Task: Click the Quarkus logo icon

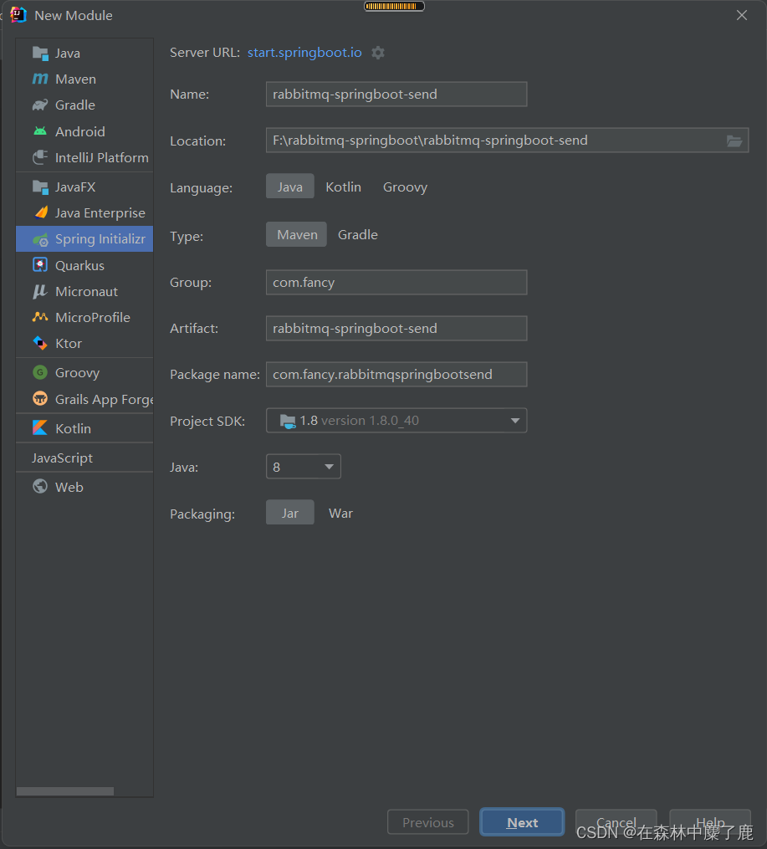Action: coord(40,265)
